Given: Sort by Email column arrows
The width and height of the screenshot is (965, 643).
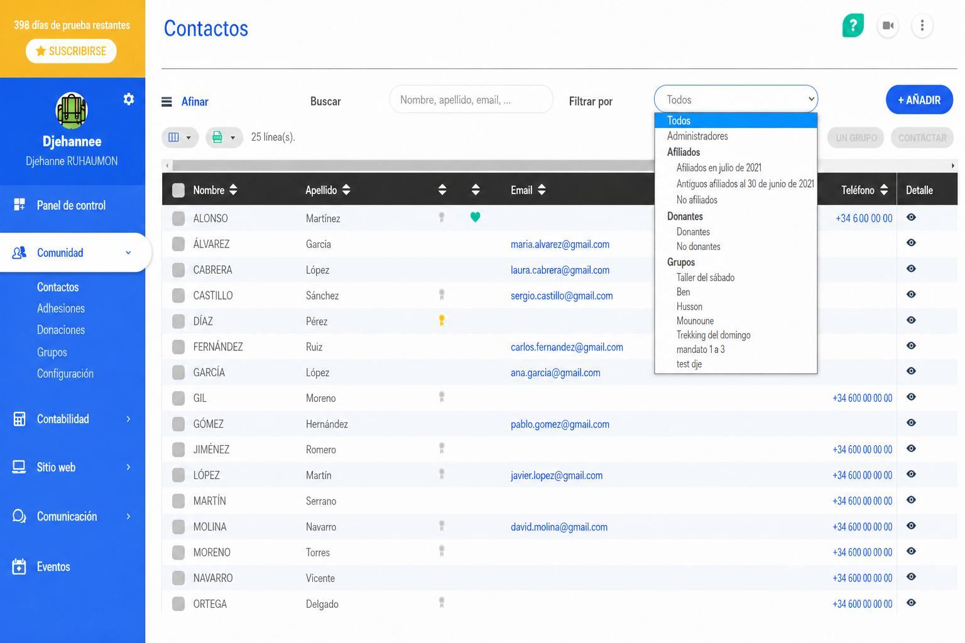Looking at the screenshot, I should pyautogui.click(x=542, y=190).
